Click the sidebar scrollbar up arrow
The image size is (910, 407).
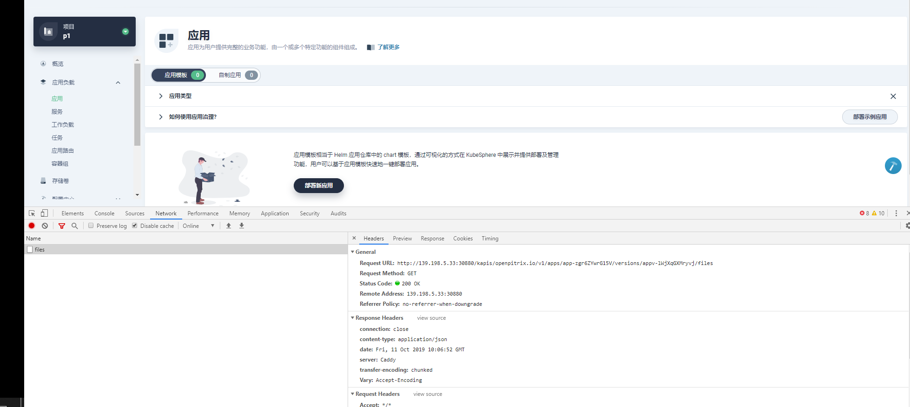click(x=137, y=60)
